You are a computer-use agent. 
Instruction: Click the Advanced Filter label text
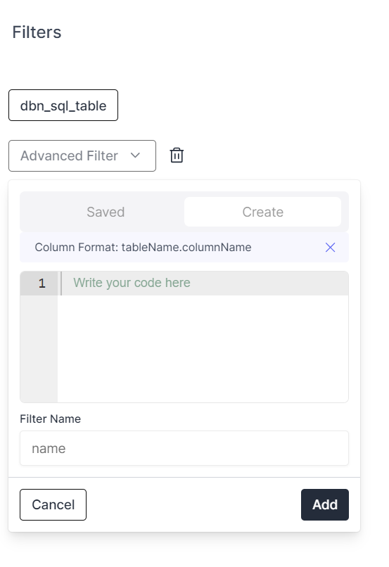coord(69,156)
